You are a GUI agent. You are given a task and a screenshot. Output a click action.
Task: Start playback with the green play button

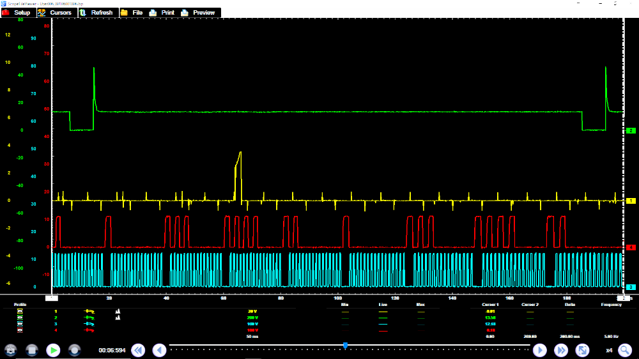tap(54, 350)
